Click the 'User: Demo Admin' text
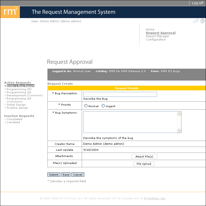The height and width of the screenshot is (206, 206). coord(56,21)
